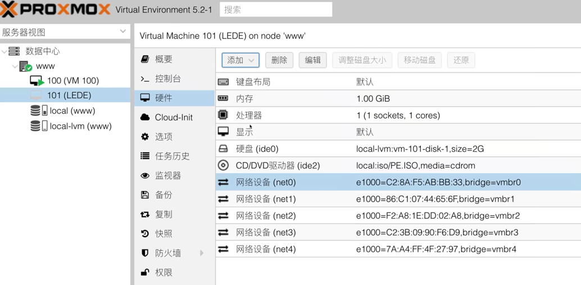Open the 任务历史 menu item
This screenshot has width=581, height=285.
click(x=172, y=156)
